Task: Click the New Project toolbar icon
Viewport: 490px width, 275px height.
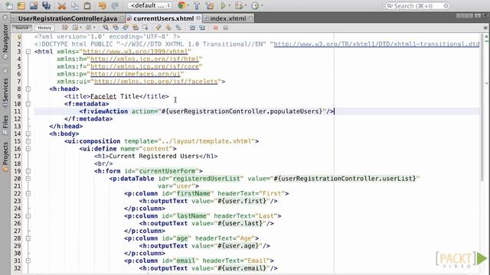Action: coord(21,5)
